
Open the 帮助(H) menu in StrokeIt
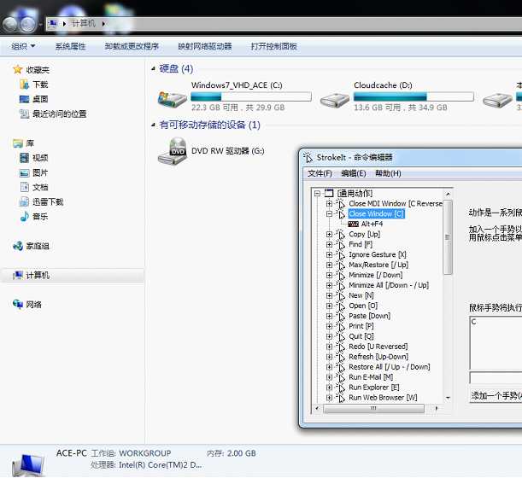pyautogui.click(x=388, y=173)
